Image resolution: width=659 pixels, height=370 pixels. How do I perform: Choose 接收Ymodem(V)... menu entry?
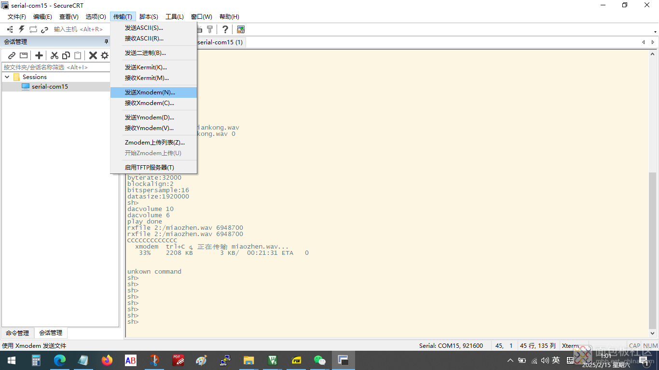point(153,128)
